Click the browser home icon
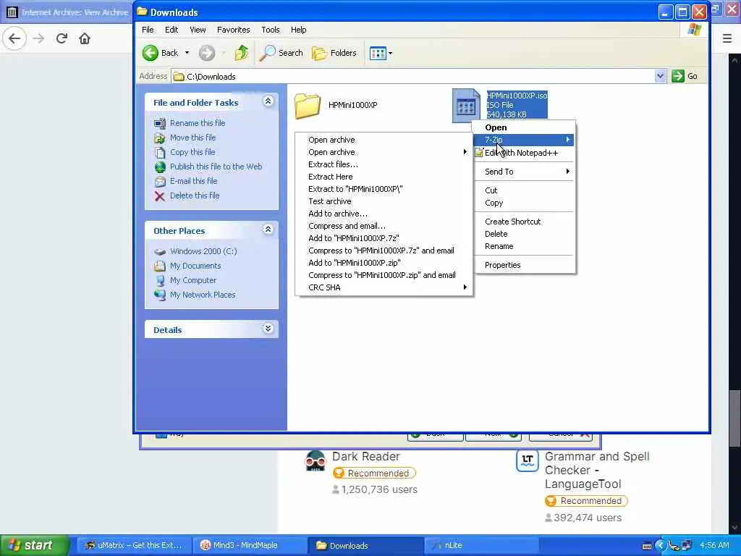The width and height of the screenshot is (741, 556). [x=85, y=38]
